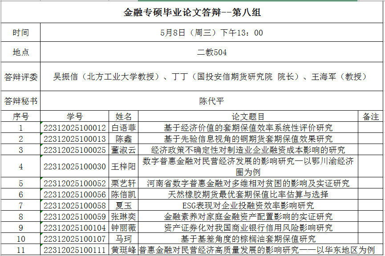Select student ID cell 22312025100104
Screen dimensions: 385x256
click(x=75, y=228)
